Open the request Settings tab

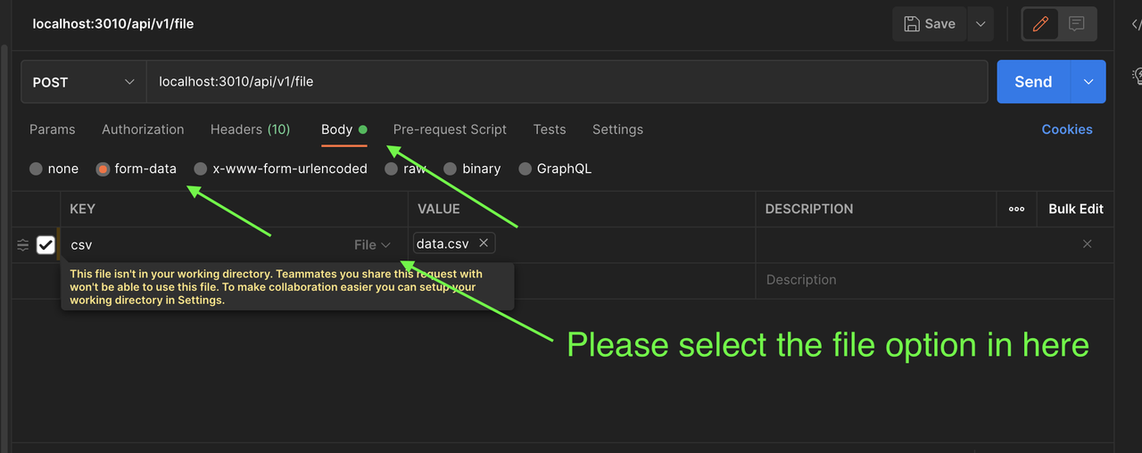tap(617, 129)
